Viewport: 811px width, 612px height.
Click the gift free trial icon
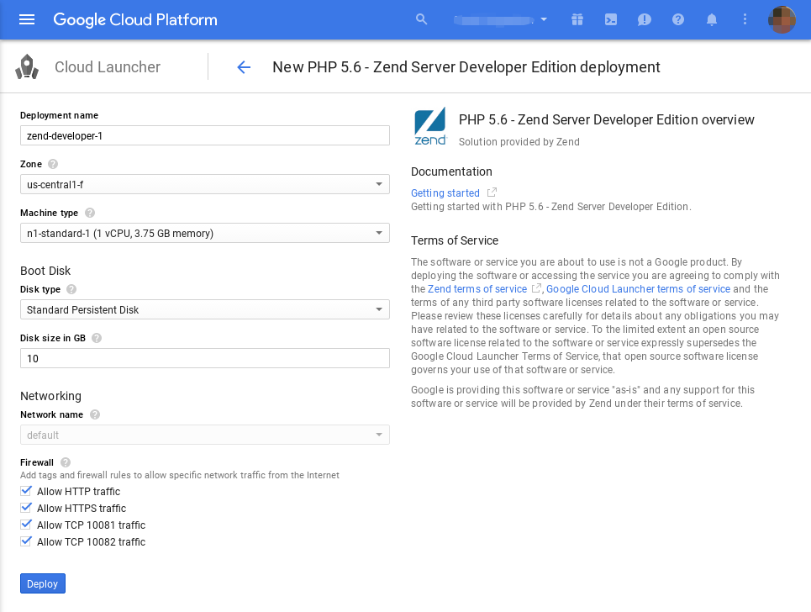pos(577,19)
